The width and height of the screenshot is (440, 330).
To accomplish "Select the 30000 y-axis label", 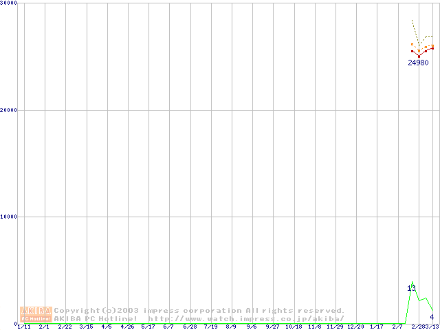I will [x=9, y=3].
